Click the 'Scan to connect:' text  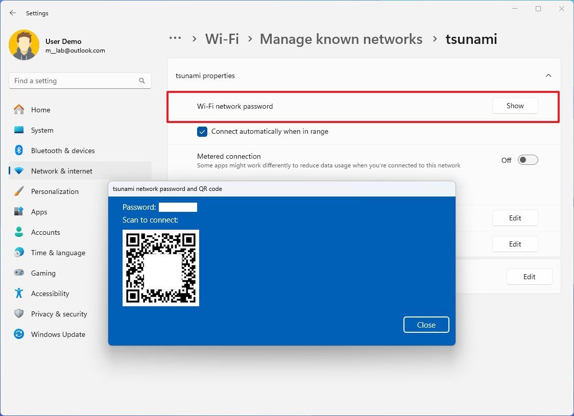coord(150,220)
